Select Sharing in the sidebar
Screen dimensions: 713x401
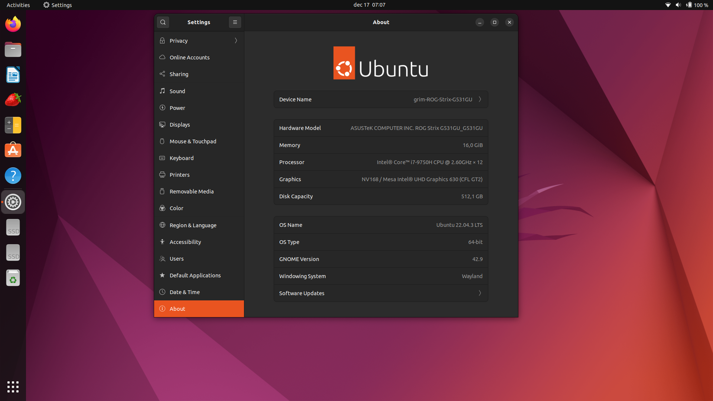199,74
